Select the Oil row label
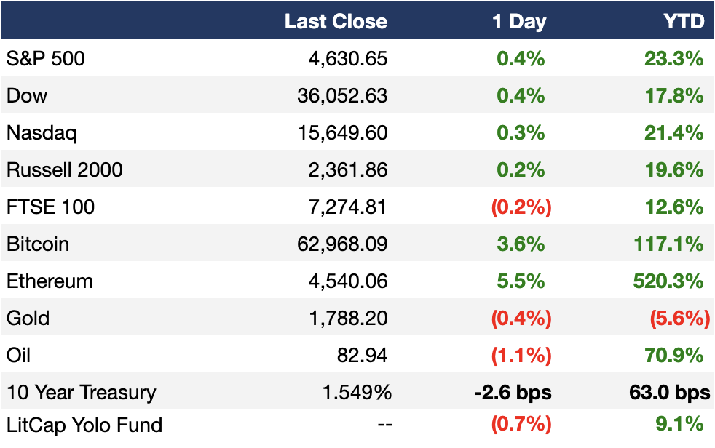Viewport: 715px width, 448px height. 18,356
